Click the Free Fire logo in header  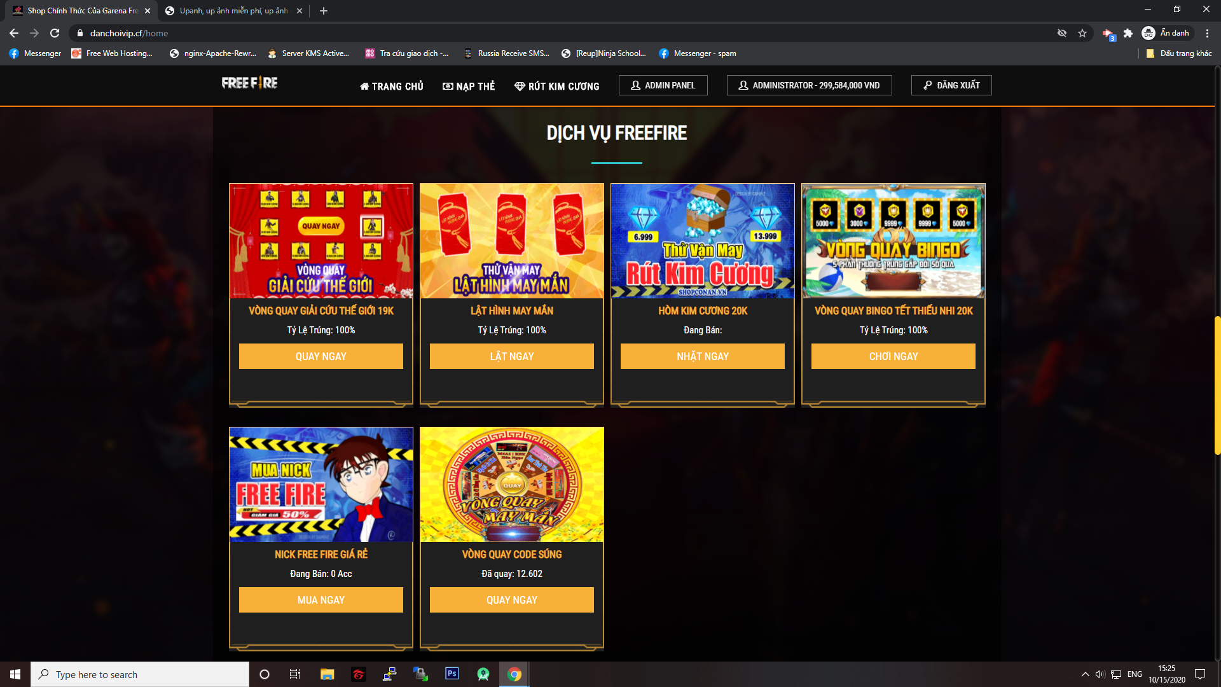[249, 83]
